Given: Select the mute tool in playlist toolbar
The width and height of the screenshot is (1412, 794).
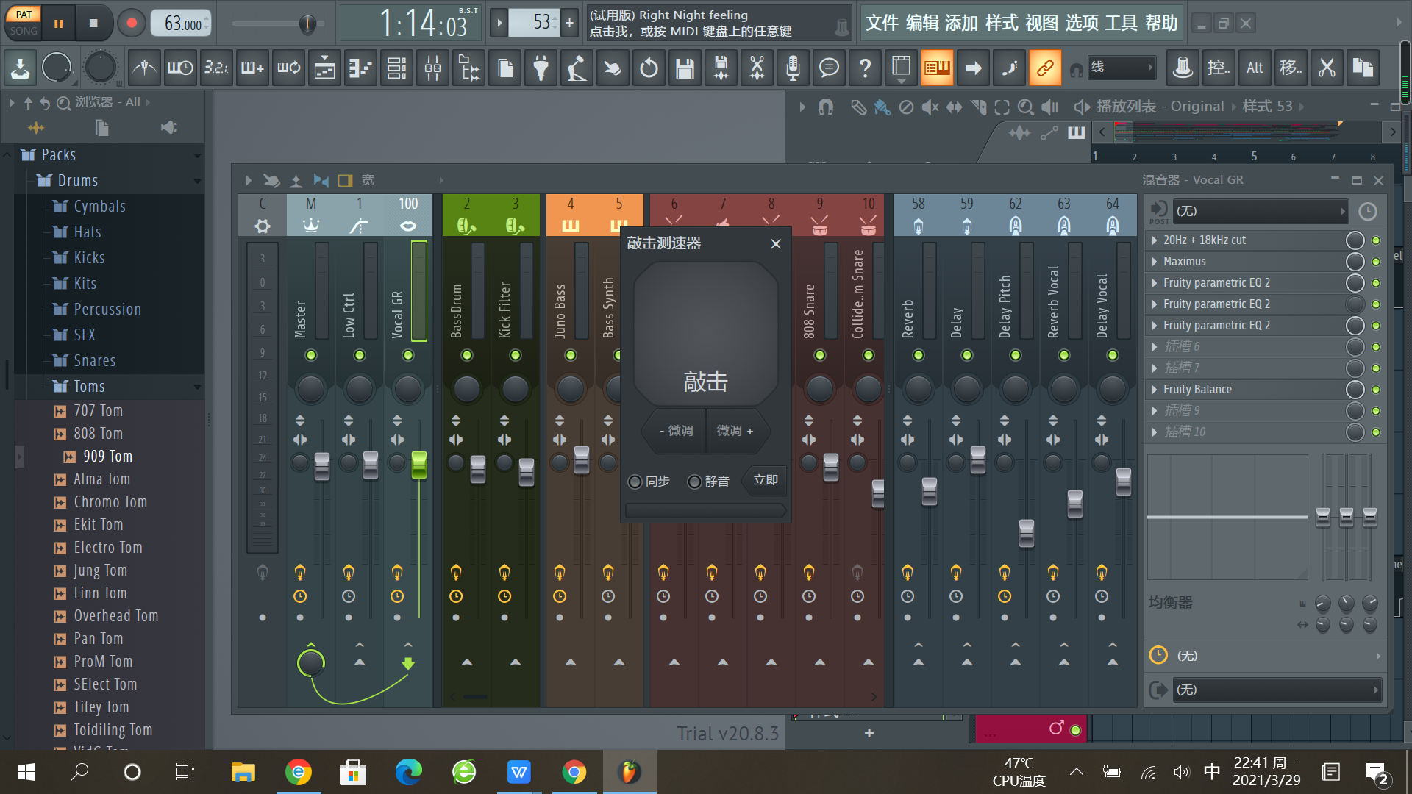Looking at the screenshot, I should coord(930,107).
